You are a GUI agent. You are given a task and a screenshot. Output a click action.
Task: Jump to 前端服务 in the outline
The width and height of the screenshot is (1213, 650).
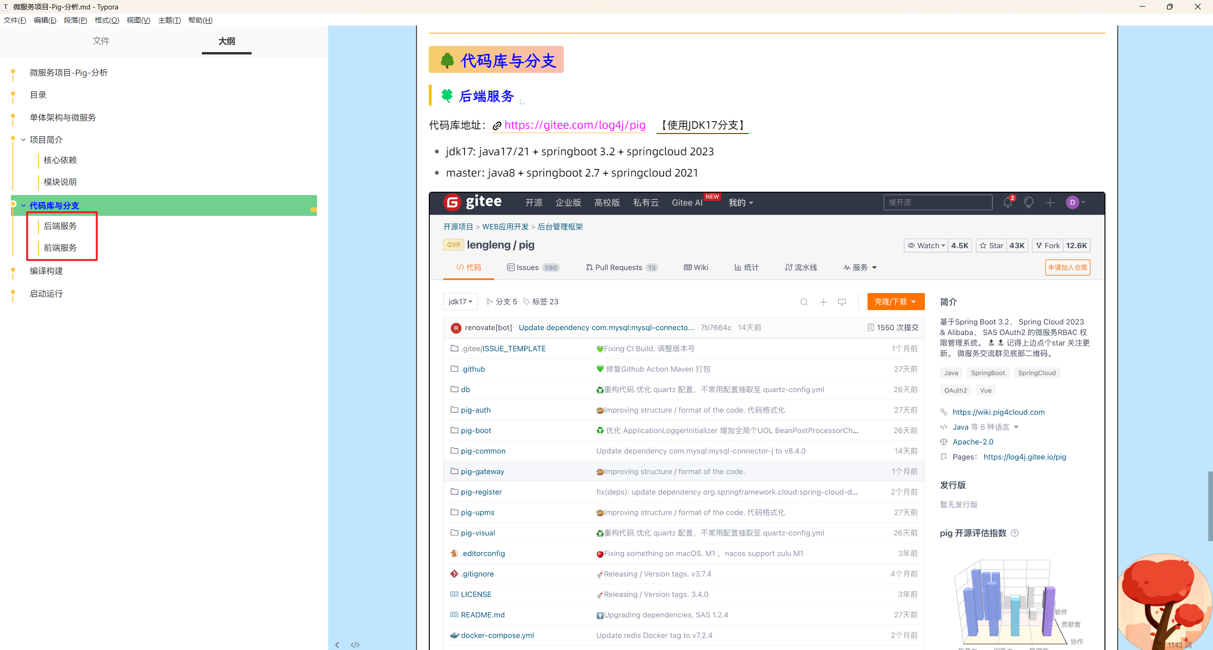pyautogui.click(x=60, y=248)
